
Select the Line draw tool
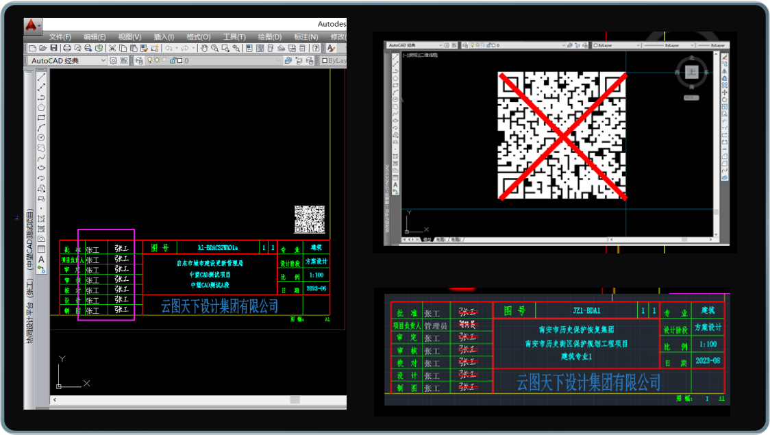point(42,77)
